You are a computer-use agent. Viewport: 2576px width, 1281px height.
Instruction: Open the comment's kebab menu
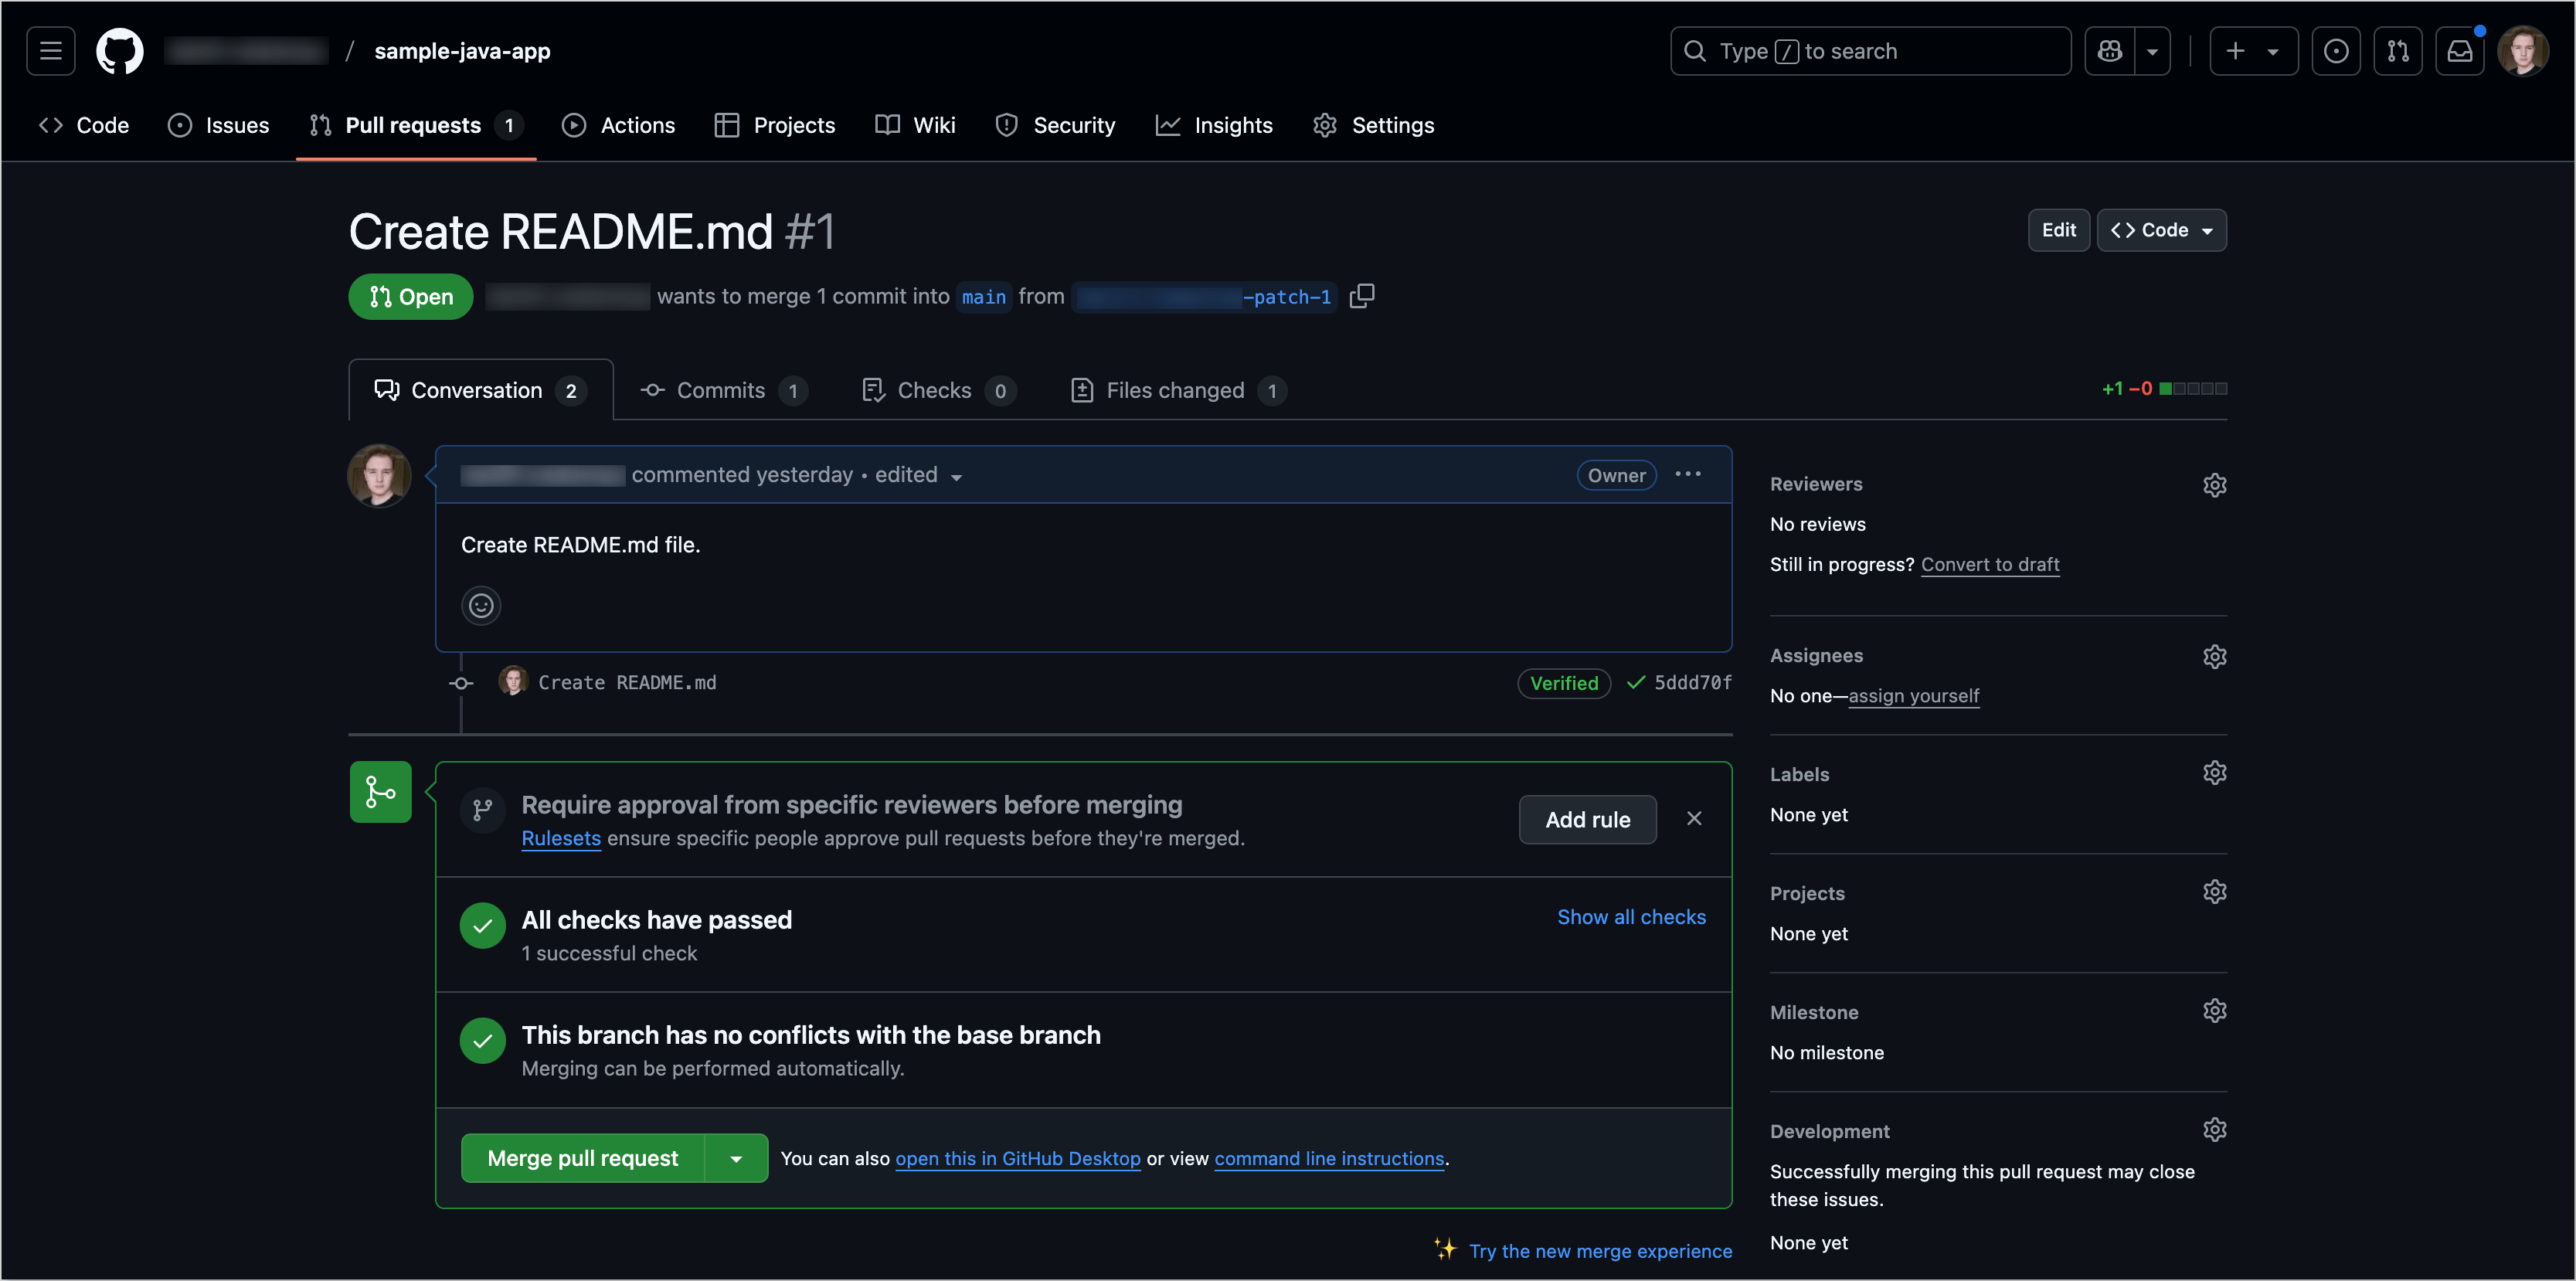[1687, 474]
